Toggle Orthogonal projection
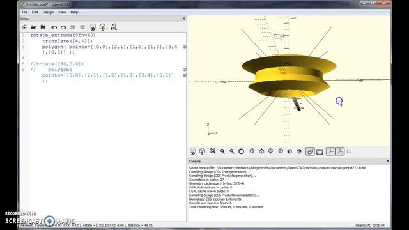The width and height of the screenshot is (409, 230). (x=320, y=151)
